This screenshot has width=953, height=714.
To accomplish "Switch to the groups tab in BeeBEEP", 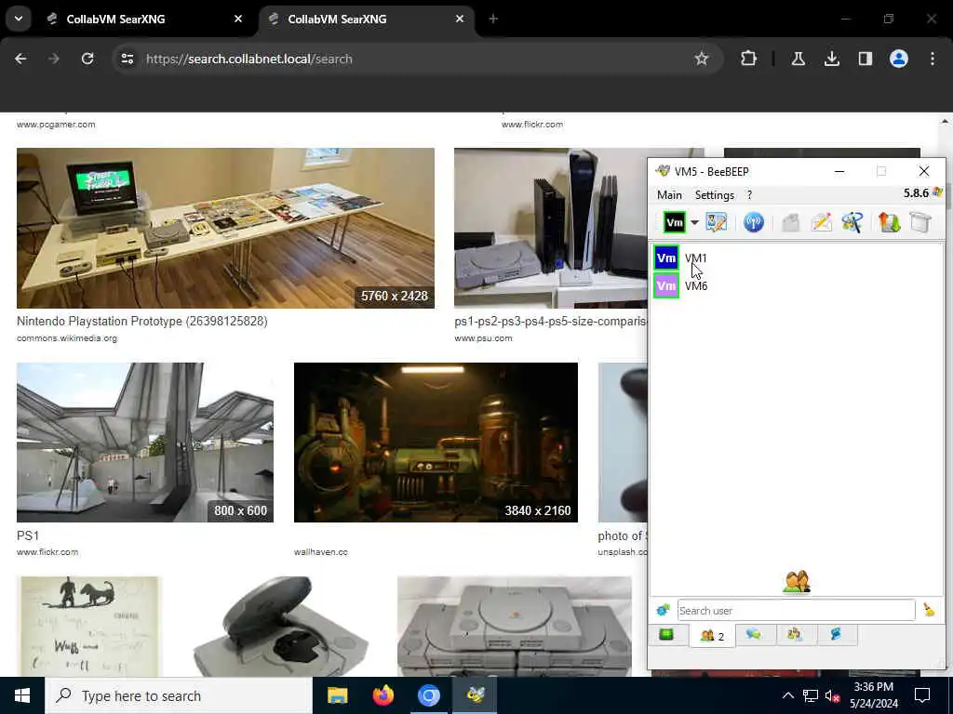I will pyautogui.click(x=795, y=635).
